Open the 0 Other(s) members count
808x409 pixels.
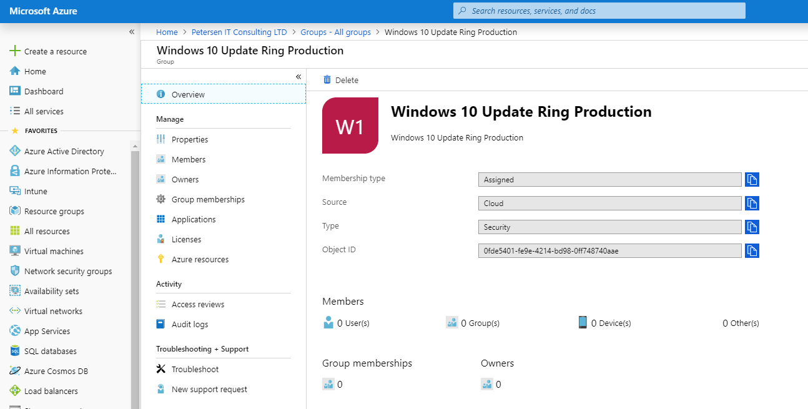tap(741, 323)
